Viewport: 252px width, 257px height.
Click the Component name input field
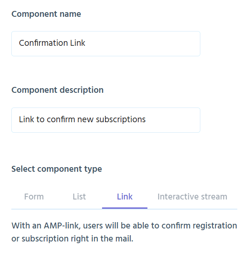pyautogui.click(x=105, y=43)
